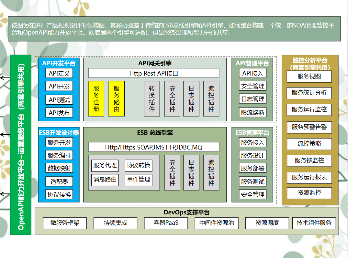
Task: Select the 服务开发 box
Action: tap(59, 142)
